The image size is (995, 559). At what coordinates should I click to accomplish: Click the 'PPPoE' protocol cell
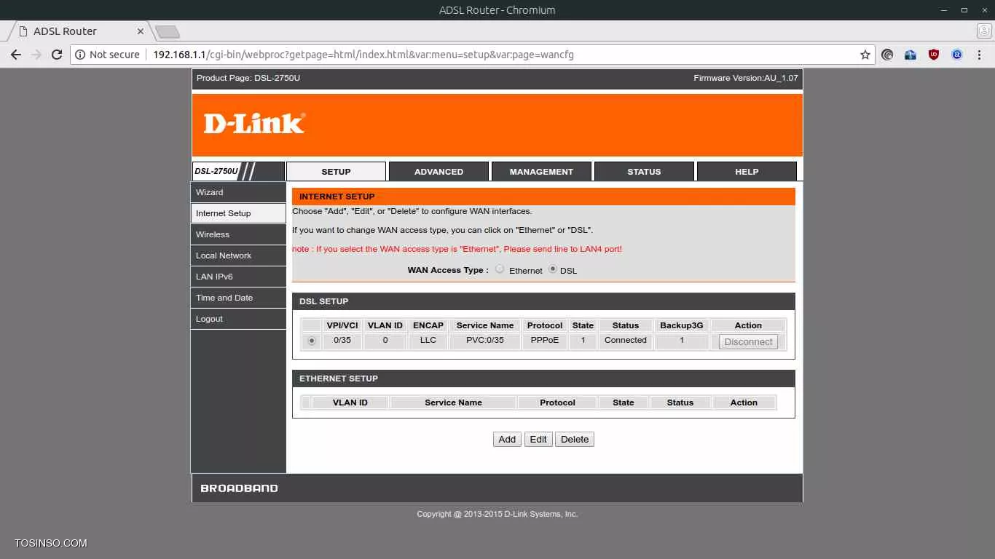tap(545, 341)
